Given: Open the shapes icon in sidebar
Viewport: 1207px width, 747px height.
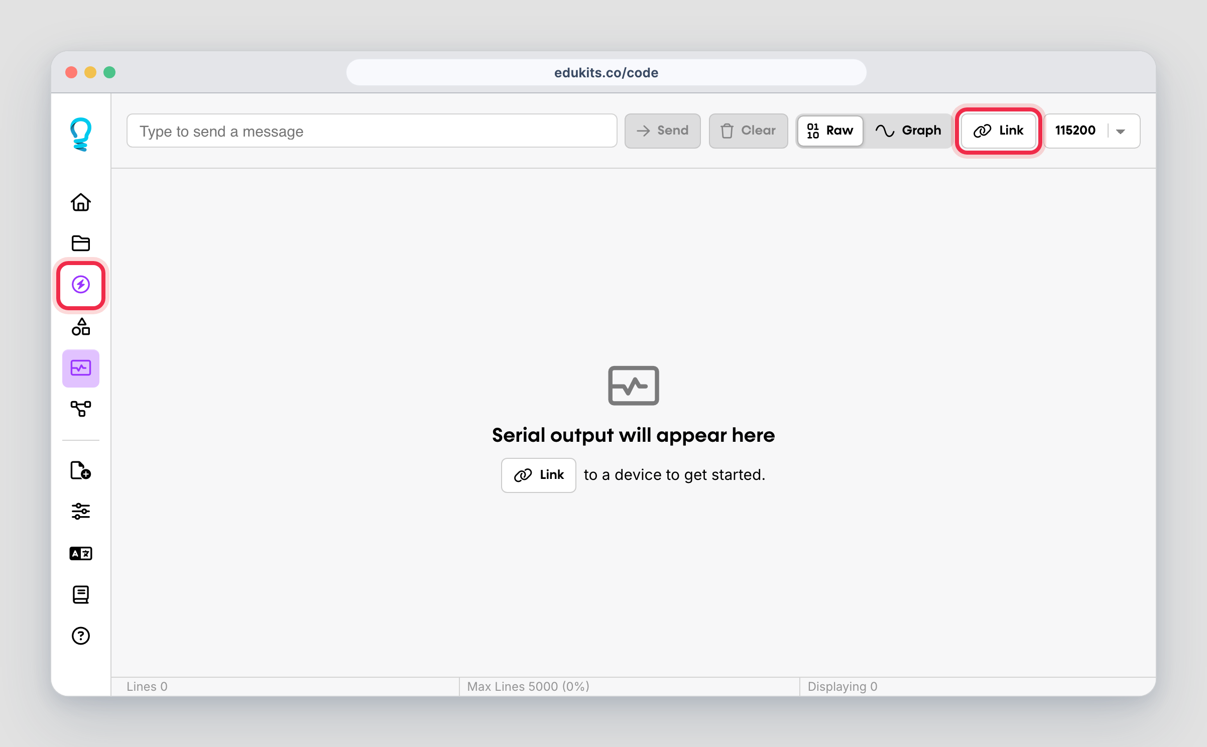Looking at the screenshot, I should pos(80,327).
